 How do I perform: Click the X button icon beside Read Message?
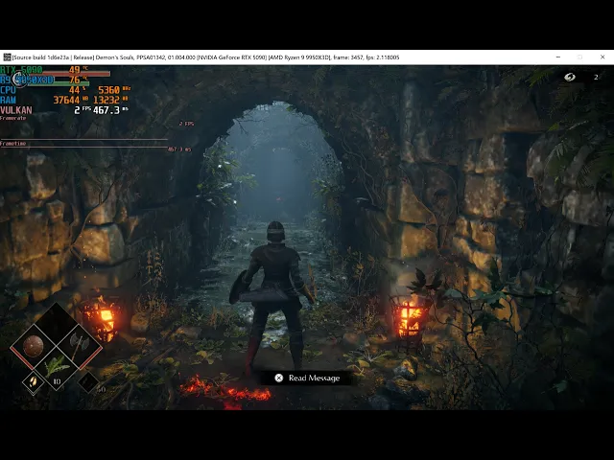[x=279, y=378]
